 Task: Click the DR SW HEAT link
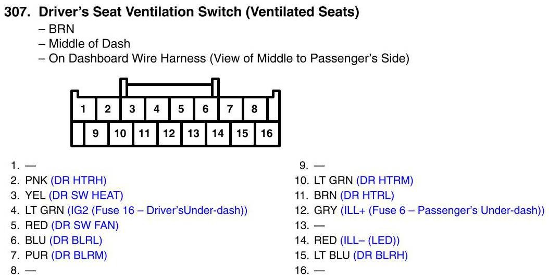click(86, 196)
